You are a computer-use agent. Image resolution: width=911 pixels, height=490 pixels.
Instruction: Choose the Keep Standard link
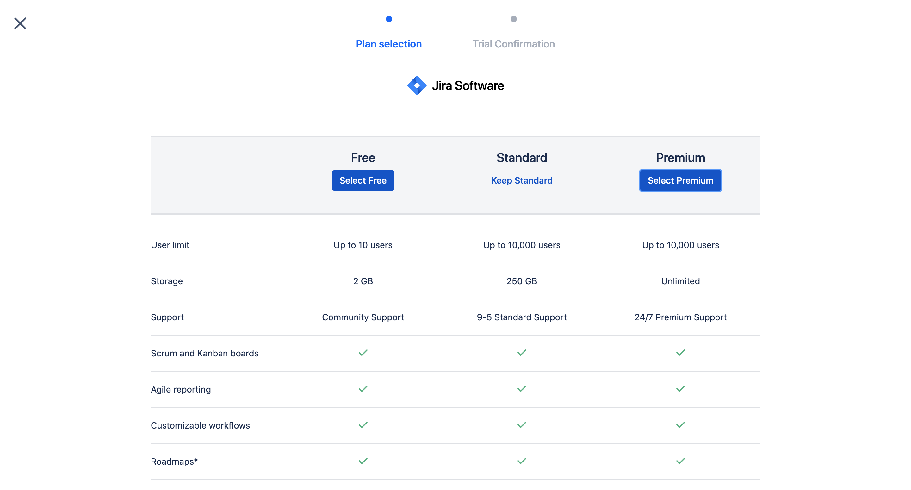pos(522,180)
